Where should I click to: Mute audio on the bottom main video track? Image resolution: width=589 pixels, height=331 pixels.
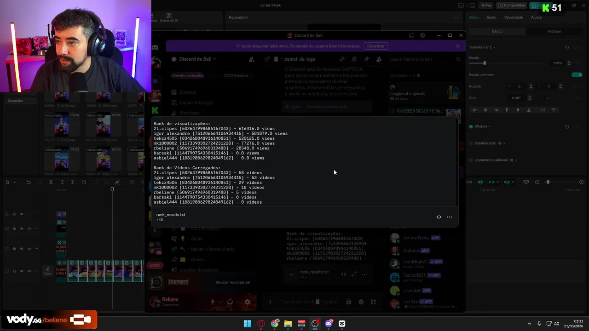(x=29, y=271)
